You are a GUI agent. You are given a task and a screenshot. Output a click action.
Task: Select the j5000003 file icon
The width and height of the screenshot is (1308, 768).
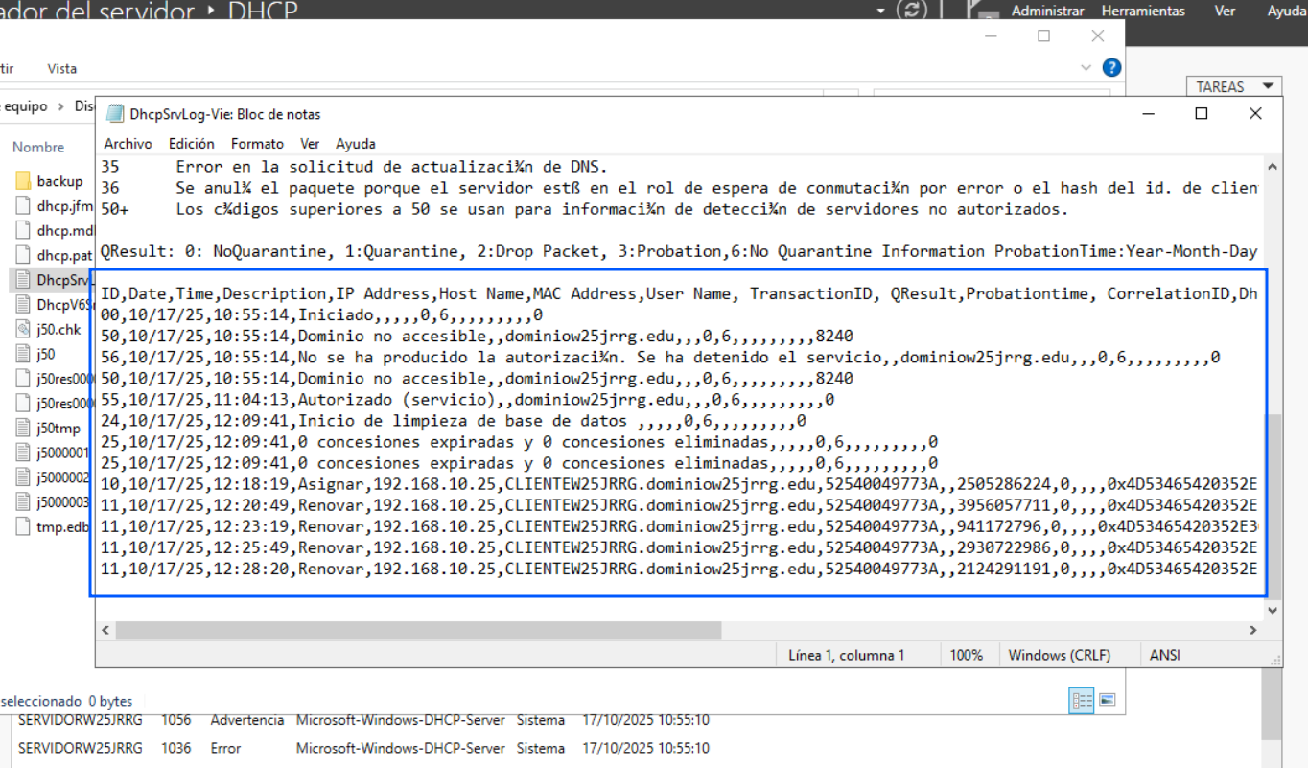point(23,501)
